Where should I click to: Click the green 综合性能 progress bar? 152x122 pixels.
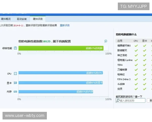pyautogui.click(x=61, y=48)
